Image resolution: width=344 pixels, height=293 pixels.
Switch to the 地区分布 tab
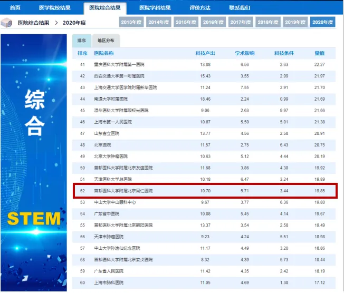(106, 41)
